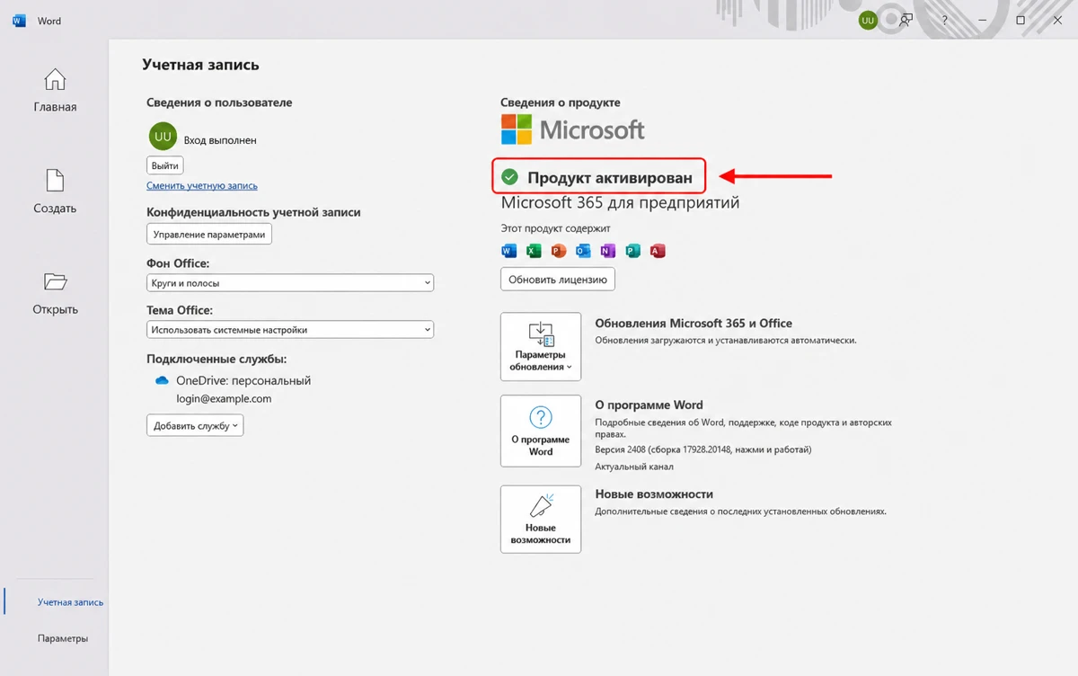Open the Главная home page icon
This screenshot has height=676, width=1078.
pos(55,80)
